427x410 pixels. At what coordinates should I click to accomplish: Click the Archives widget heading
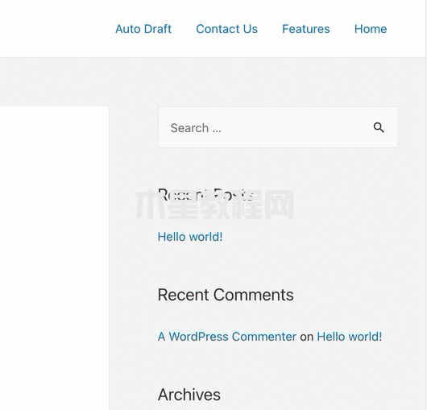189,395
